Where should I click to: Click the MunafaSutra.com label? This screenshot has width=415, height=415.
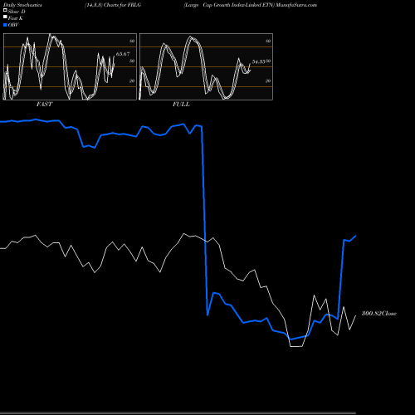coord(296,5)
